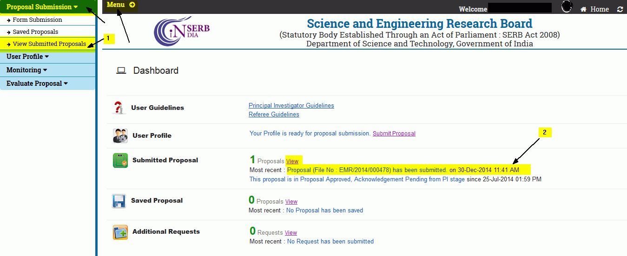
Task: Click the User Guidelines question mark icon
Action: coord(119,108)
